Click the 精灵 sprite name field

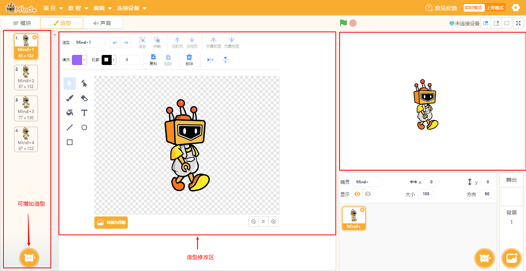pos(367,182)
